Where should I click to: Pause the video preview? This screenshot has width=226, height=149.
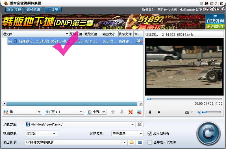150,112
